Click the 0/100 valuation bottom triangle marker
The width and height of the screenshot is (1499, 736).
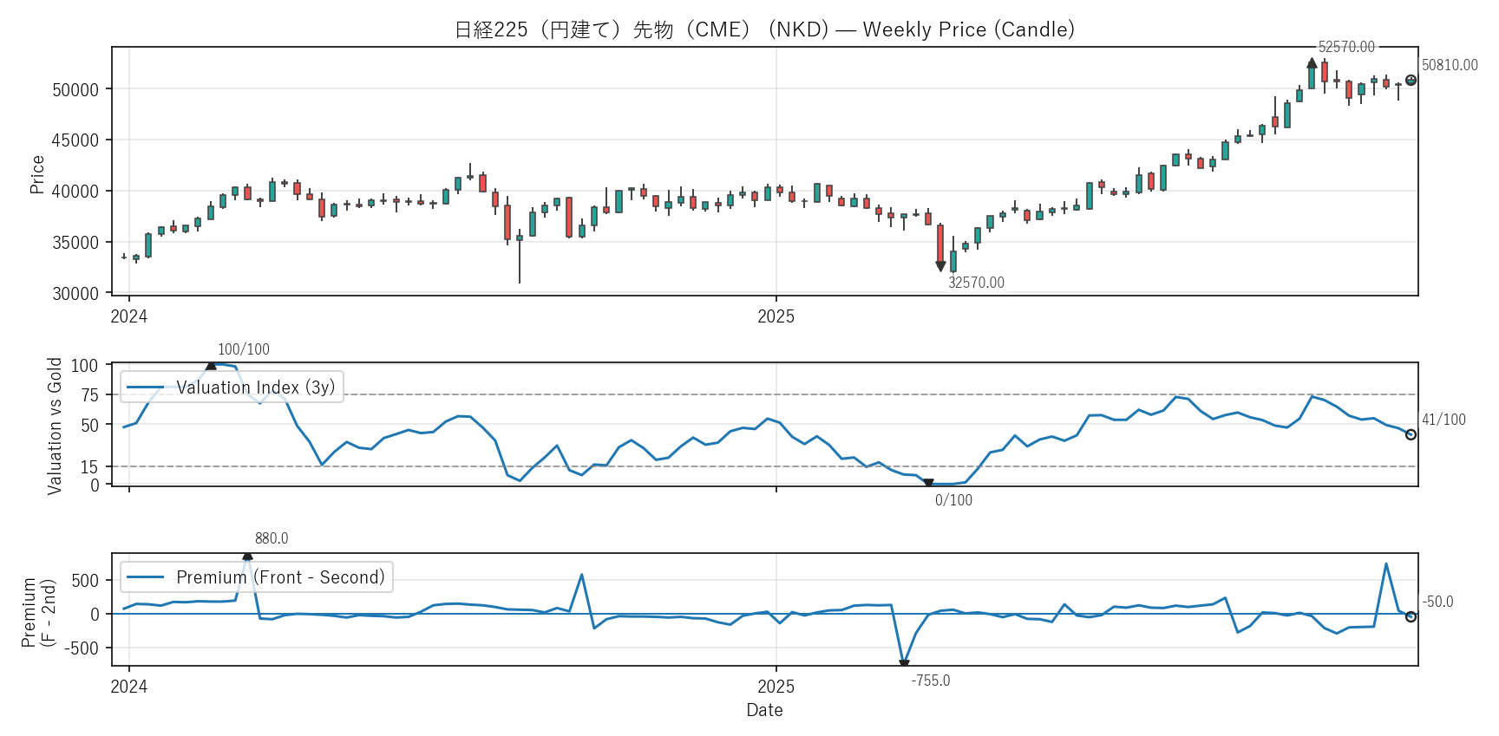pos(928,483)
